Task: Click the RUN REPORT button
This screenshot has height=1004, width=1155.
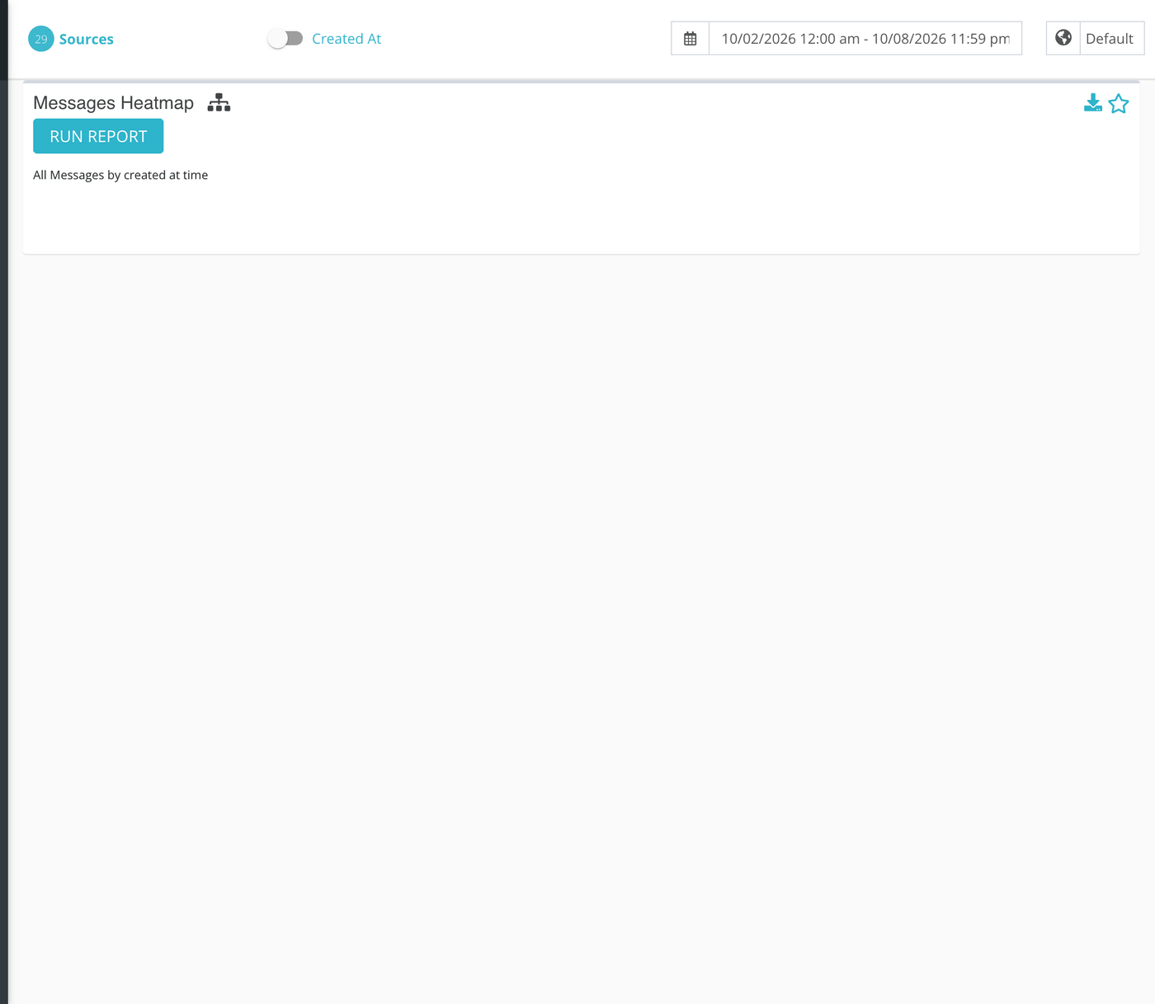Action: click(x=98, y=136)
